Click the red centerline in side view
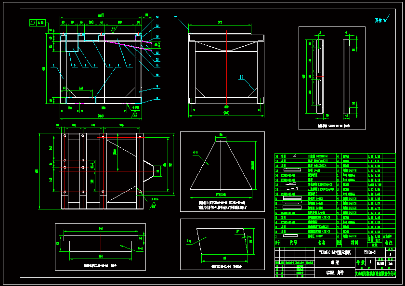The height and width of the screenshot is (286, 405). (226, 68)
